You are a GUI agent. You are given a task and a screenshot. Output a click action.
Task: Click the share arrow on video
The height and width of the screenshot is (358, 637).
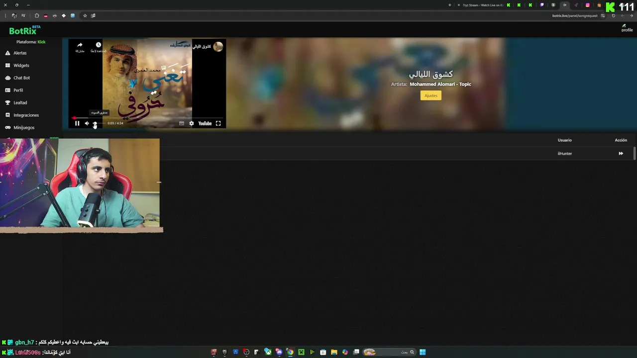coord(80,45)
